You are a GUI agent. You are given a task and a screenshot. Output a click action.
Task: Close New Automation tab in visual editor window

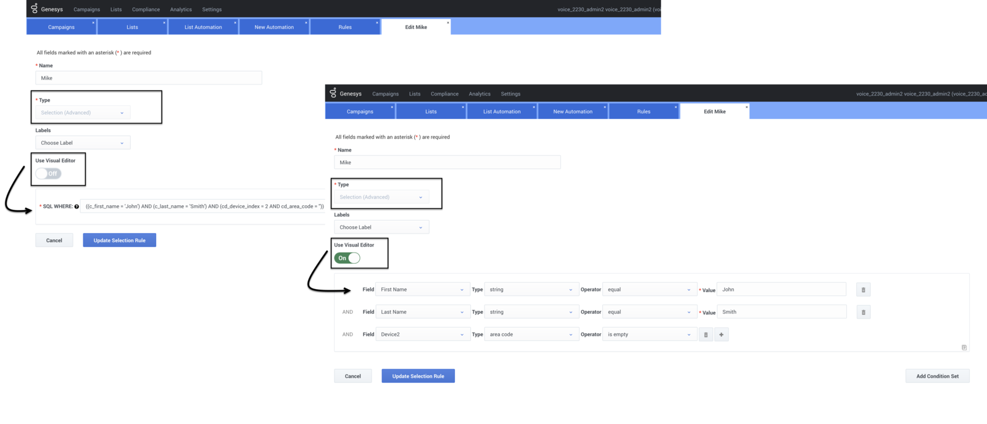605,107
